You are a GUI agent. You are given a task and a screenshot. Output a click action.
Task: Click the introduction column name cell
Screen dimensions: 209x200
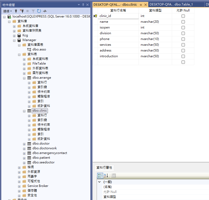(118, 56)
